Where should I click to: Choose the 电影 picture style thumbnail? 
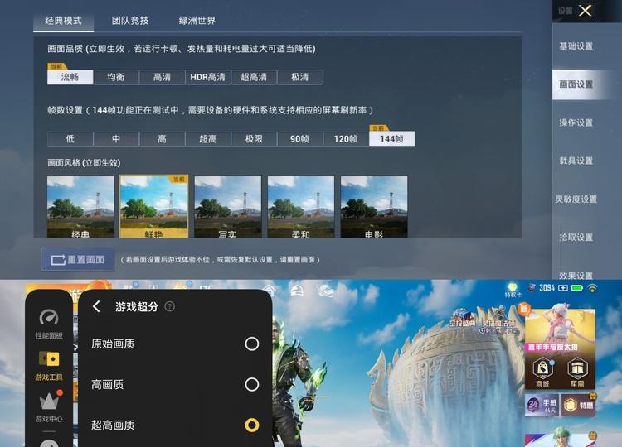374,207
